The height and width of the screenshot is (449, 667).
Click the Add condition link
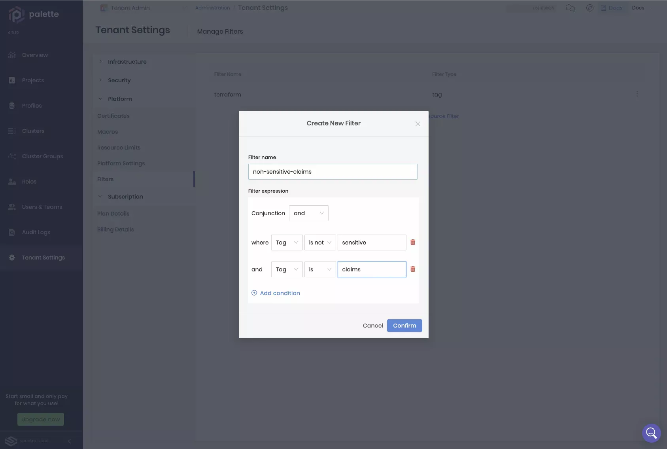(x=276, y=293)
